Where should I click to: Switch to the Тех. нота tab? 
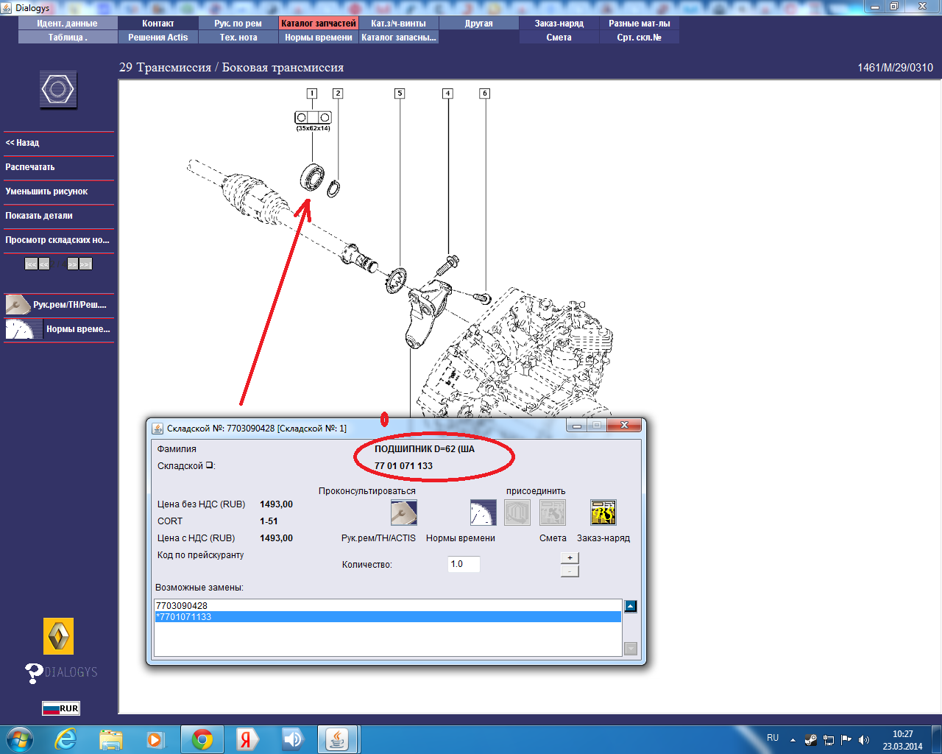click(x=238, y=38)
